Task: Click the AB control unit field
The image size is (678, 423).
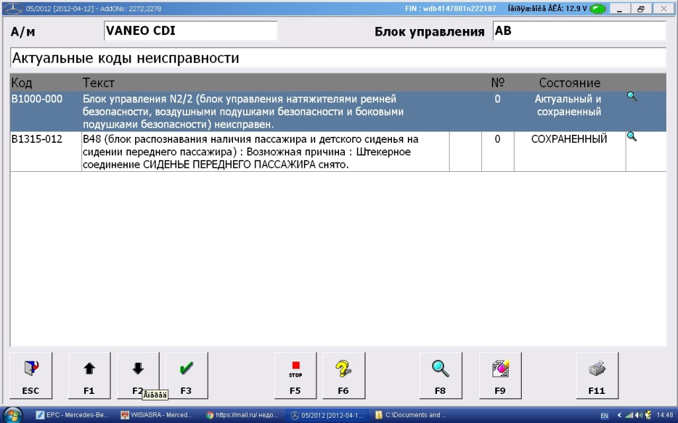Action: (579, 31)
